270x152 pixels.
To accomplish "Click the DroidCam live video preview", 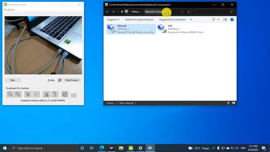I will tap(43, 45).
